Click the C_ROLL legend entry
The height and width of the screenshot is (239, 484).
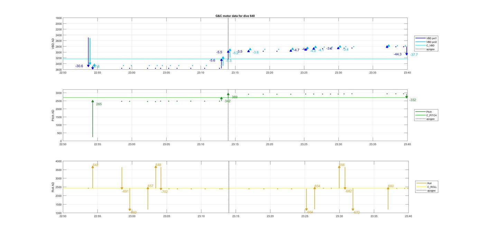[427, 187]
